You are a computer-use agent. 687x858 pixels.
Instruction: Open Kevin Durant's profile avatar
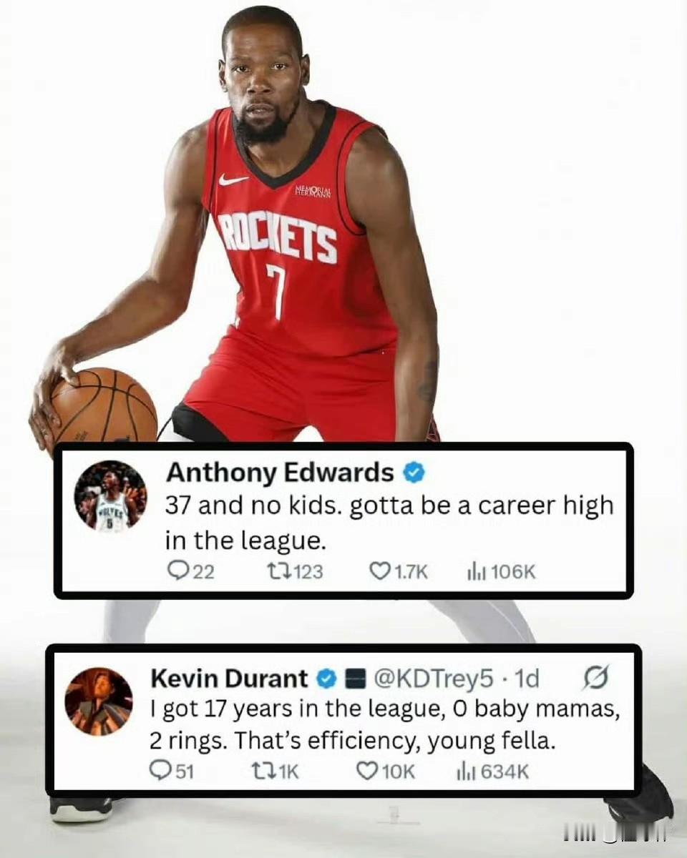click(99, 701)
